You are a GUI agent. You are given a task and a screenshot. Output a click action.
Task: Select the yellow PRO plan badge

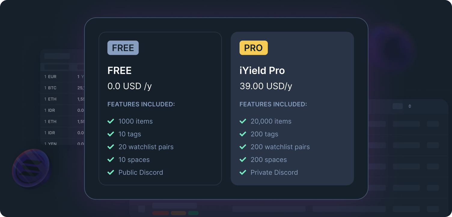click(x=254, y=48)
